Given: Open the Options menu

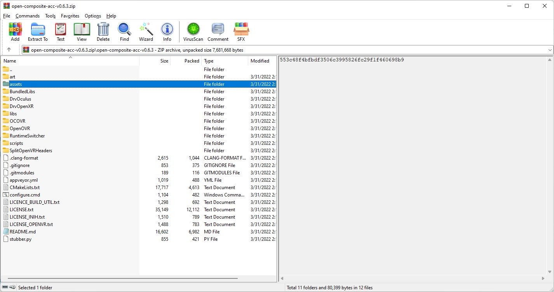Looking at the screenshot, I should coord(93,16).
